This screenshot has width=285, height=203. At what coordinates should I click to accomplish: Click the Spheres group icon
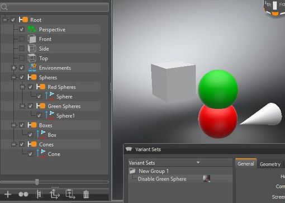(x=32, y=77)
